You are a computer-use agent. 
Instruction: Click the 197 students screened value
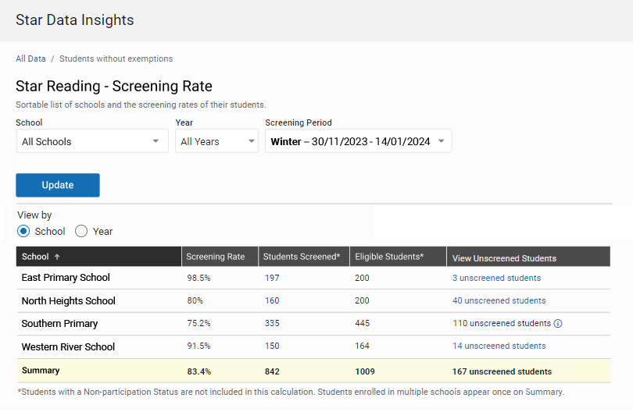click(x=272, y=278)
